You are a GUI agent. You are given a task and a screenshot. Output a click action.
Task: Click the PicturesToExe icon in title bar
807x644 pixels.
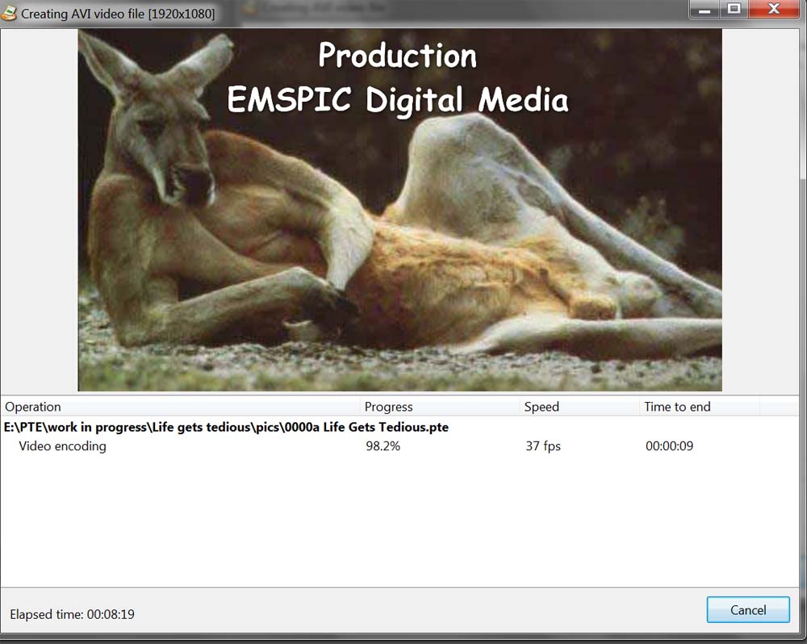(8, 13)
